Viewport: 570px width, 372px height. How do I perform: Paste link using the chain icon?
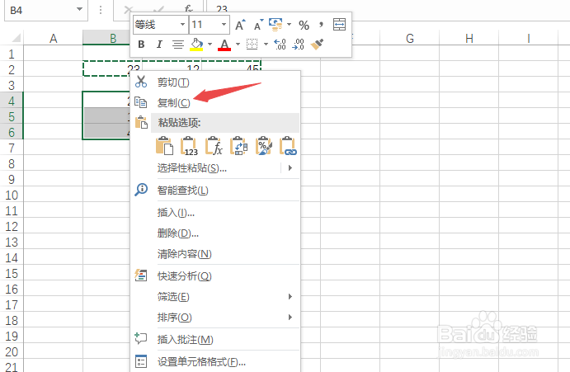tap(288, 146)
